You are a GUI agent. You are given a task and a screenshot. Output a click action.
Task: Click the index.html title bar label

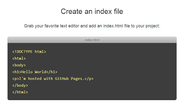[x=92, y=40]
